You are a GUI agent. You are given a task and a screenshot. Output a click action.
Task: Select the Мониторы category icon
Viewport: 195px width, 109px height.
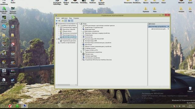pos(83,45)
